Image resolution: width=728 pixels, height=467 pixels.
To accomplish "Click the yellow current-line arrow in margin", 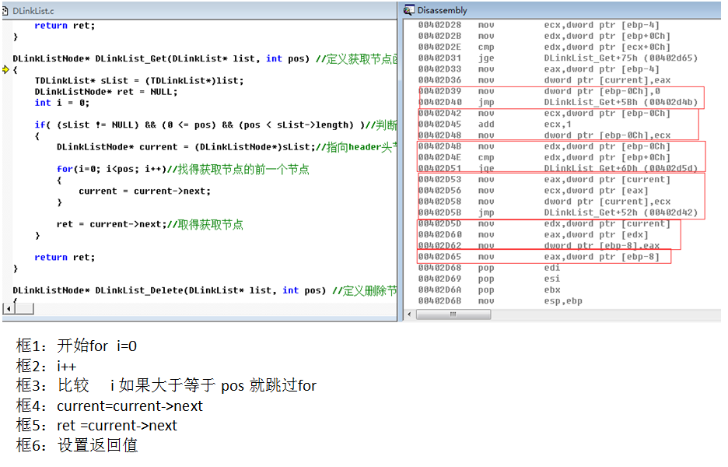I will [x=5, y=70].
